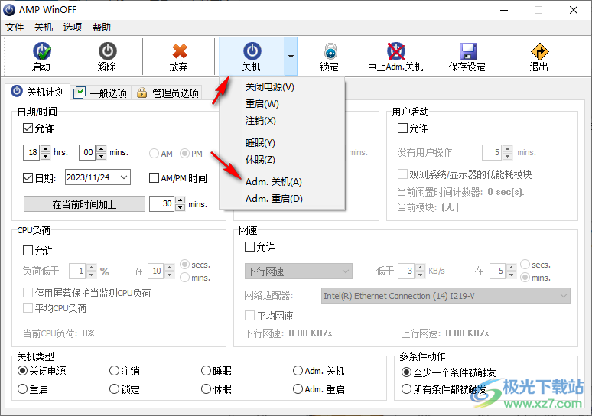Increase the hrs. value with up spinner
The image size is (592, 416).
(45, 149)
